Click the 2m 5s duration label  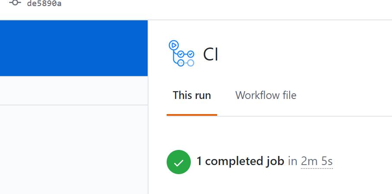click(x=317, y=161)
